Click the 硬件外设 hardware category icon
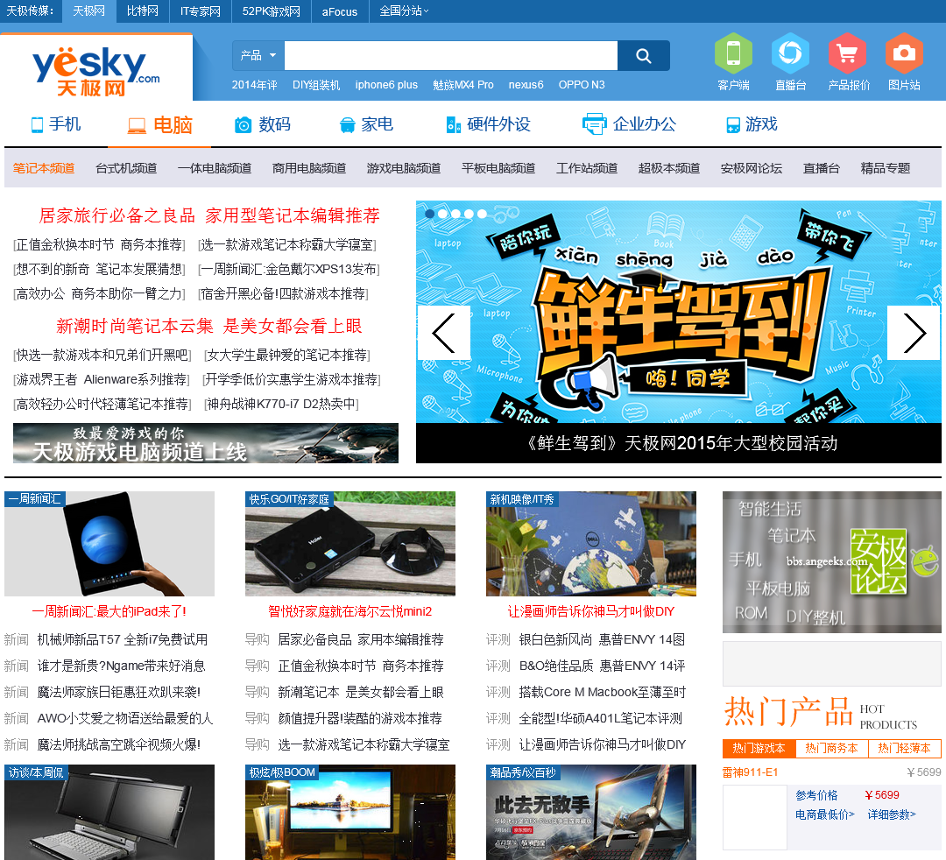The image size is (946, 860). (453, 125)
